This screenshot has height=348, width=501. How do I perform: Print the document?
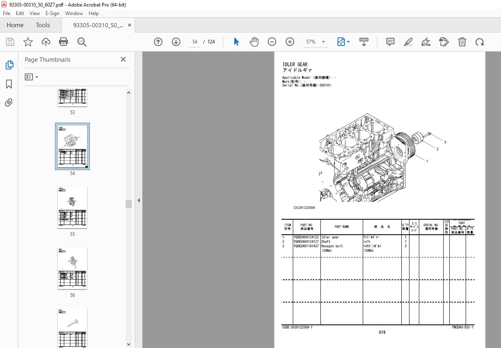[63, 42]
